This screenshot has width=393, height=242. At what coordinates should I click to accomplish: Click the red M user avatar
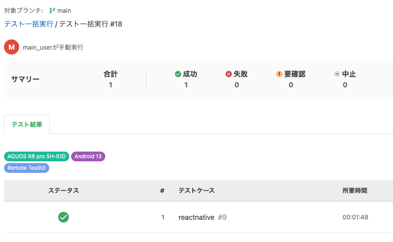12,47
